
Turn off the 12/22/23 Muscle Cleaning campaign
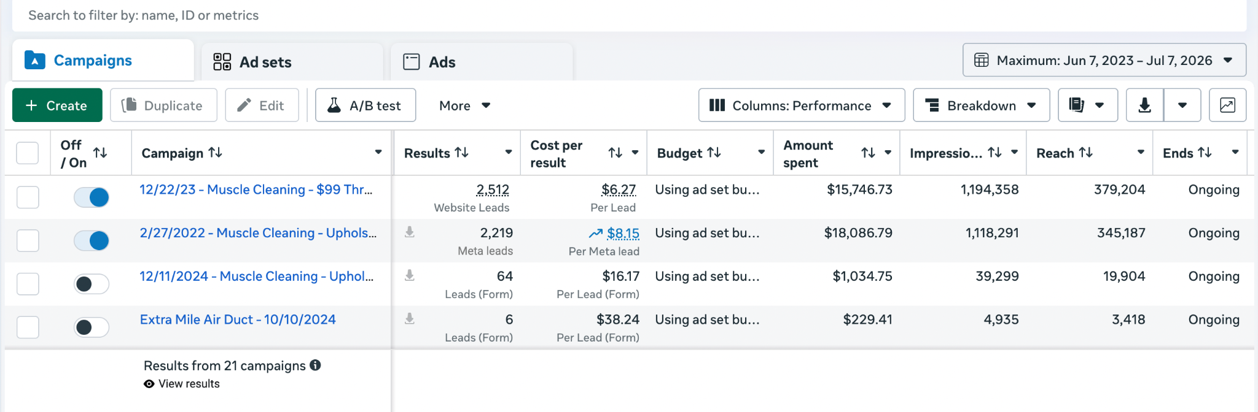click(92, 197)
